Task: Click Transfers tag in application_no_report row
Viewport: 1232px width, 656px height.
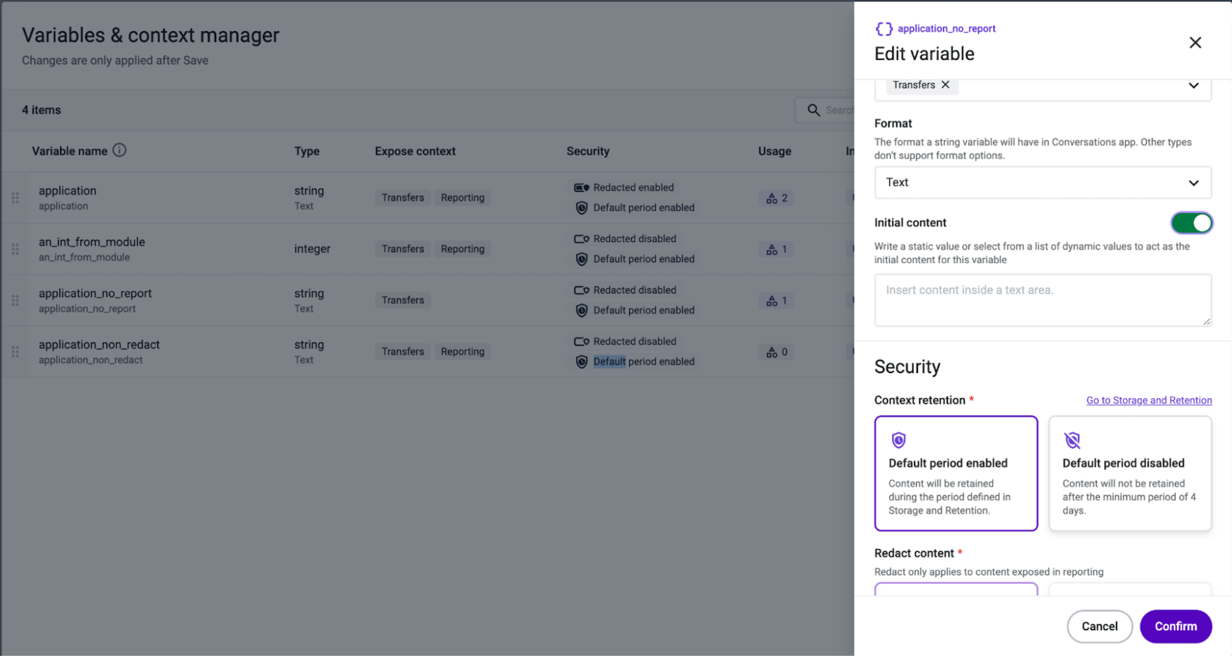Action: click(402, 300)
